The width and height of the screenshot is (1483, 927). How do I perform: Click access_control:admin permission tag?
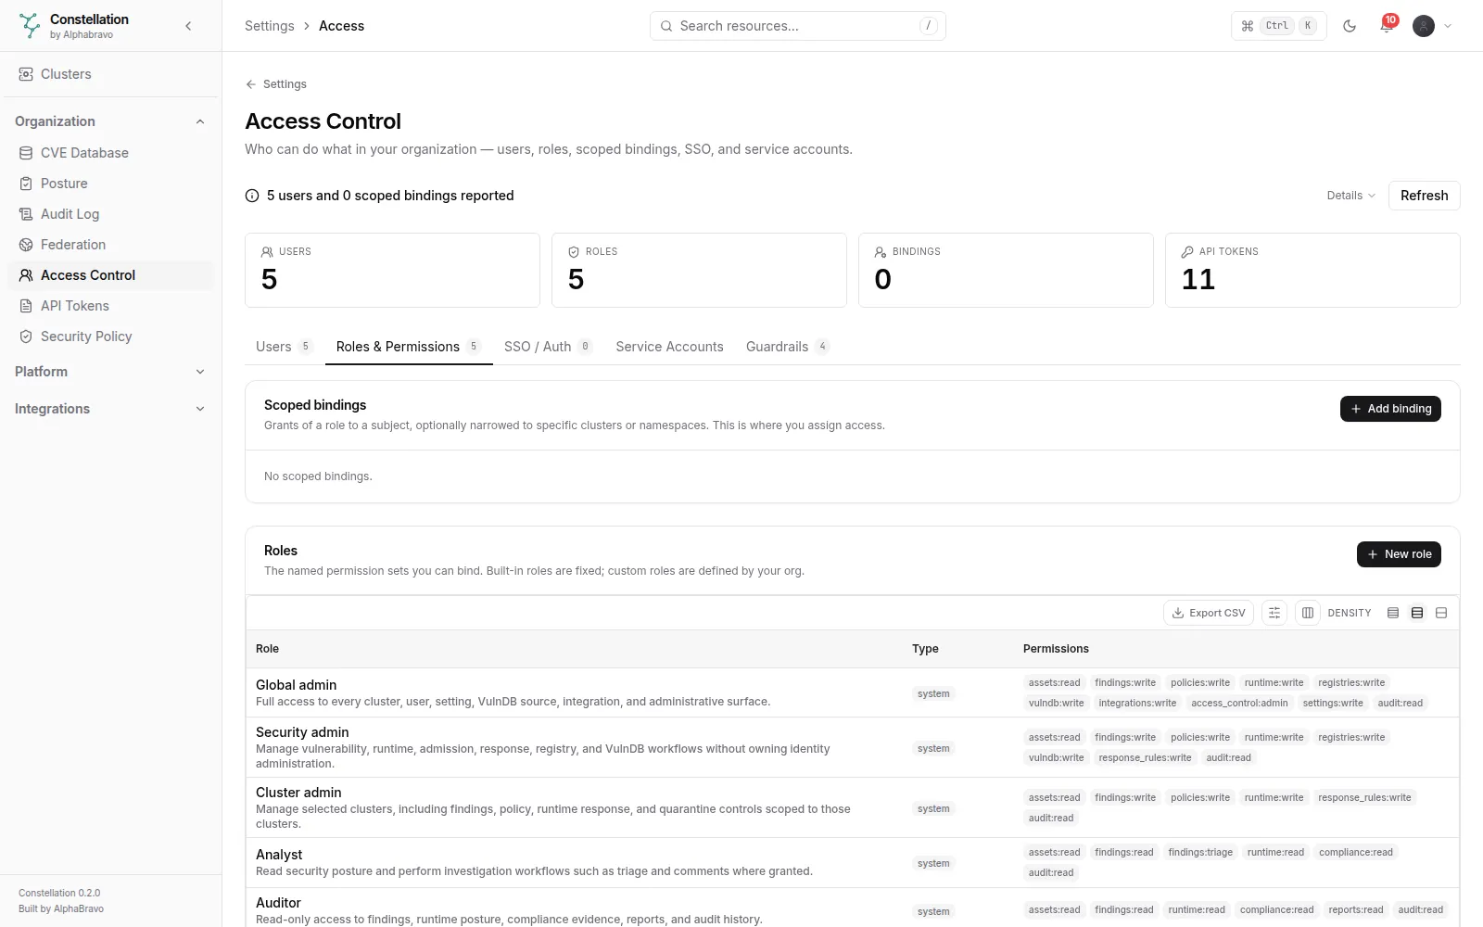pyautogui.click(x=1239, y=703)
